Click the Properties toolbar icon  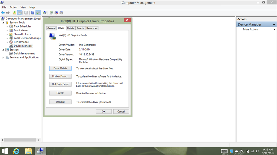26,13
